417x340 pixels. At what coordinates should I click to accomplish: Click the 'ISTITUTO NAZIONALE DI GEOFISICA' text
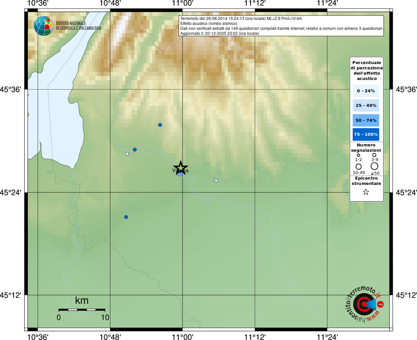79,26
